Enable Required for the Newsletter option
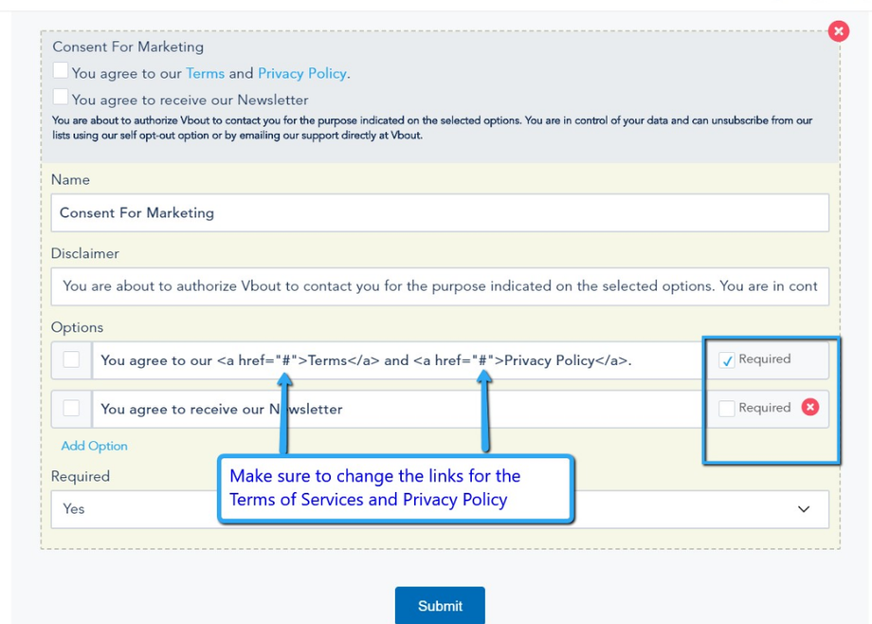Image resolution: width=872 pixels, height=624 pixels. (x=727, y=408)
